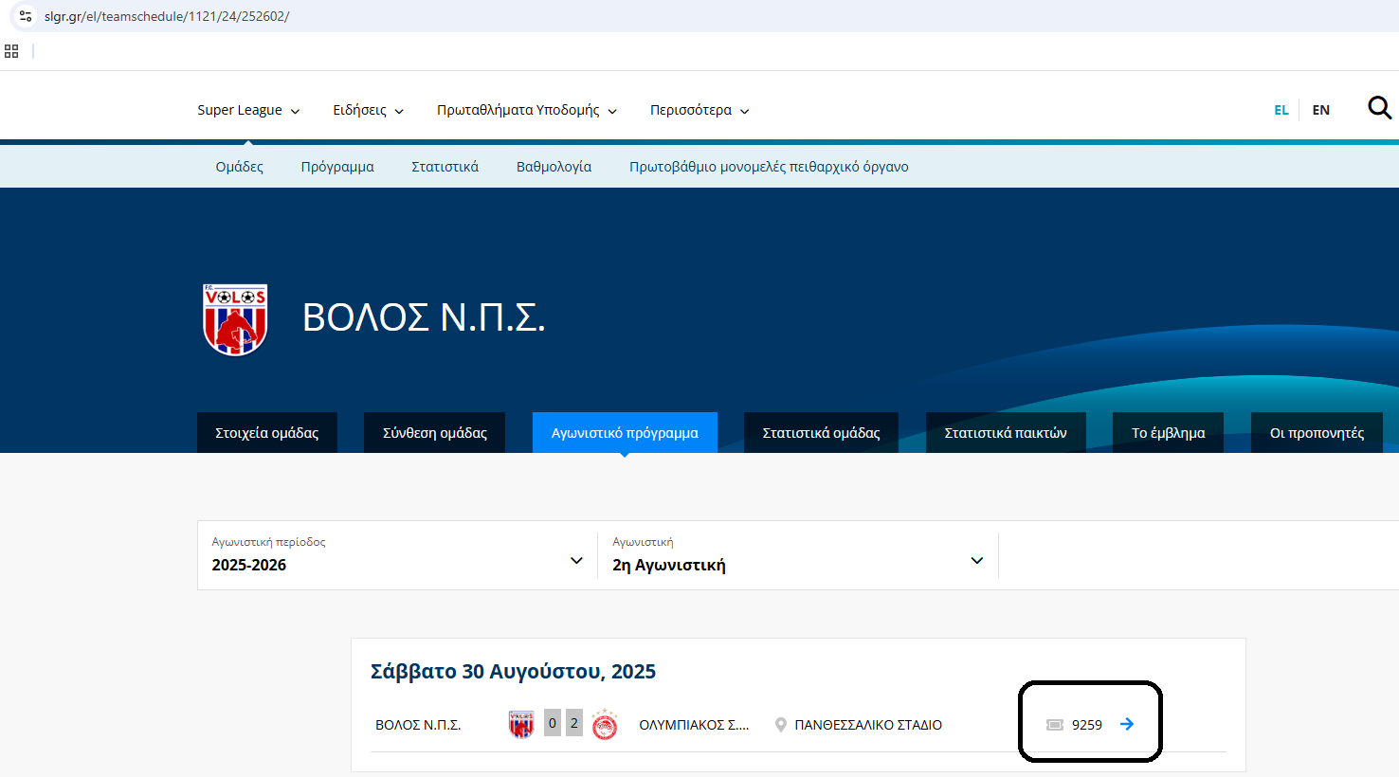Viewport: 1399px width, 777px height.
Task: Select the EL language option
Action: (1281, 110)
